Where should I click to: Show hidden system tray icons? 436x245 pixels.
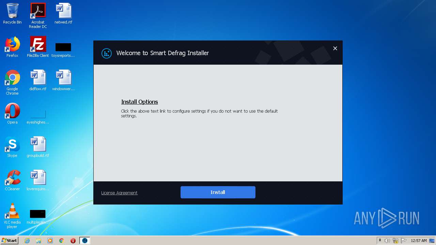[x=380, y=241]
